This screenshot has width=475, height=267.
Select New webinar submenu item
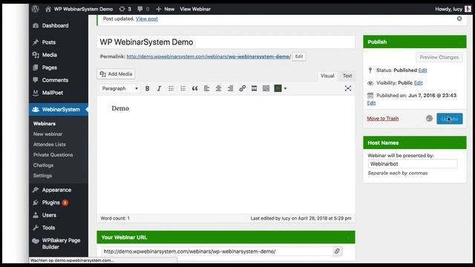pos(47,133)
